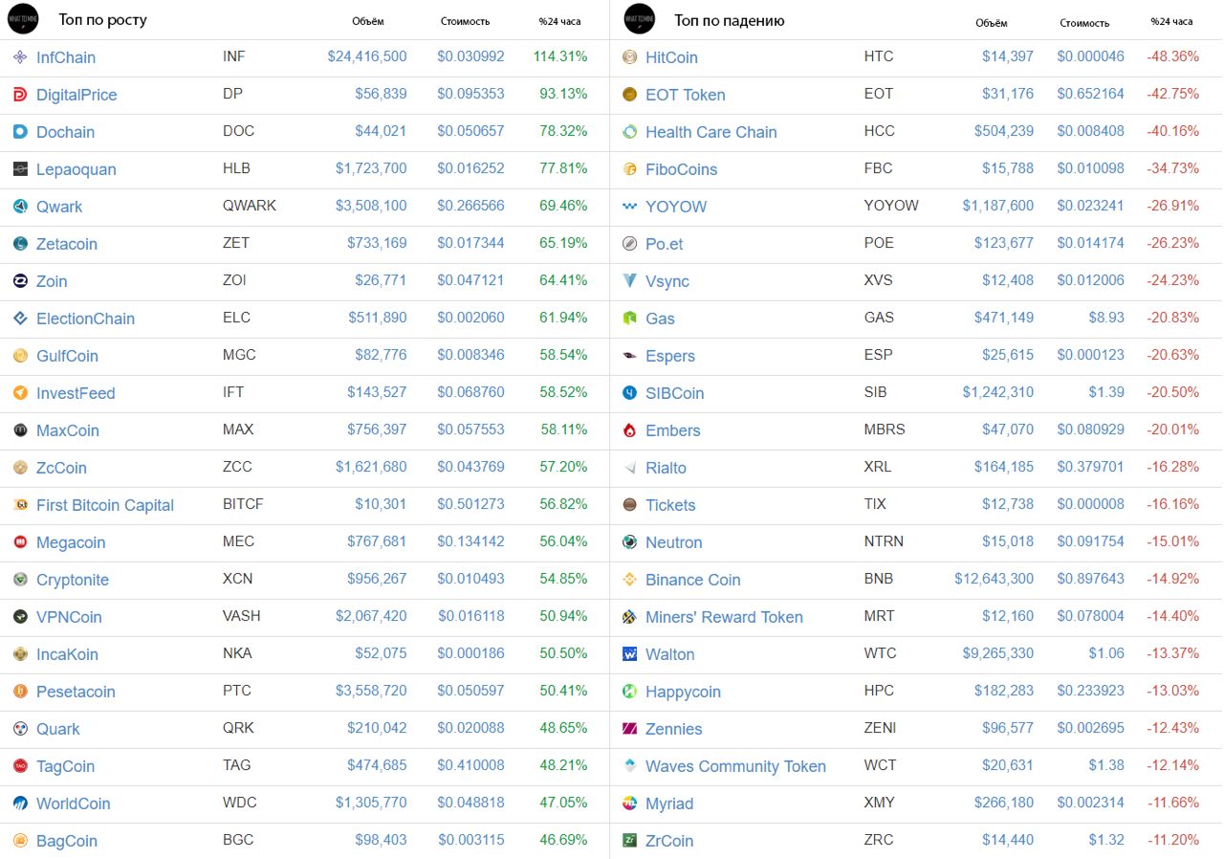
Task: Click the Топ по падению heading
Action: click(730, 19)
